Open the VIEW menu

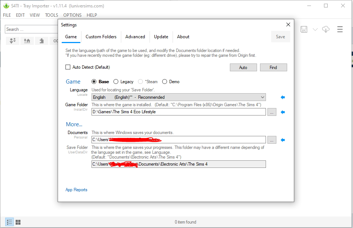coord(35,15)
